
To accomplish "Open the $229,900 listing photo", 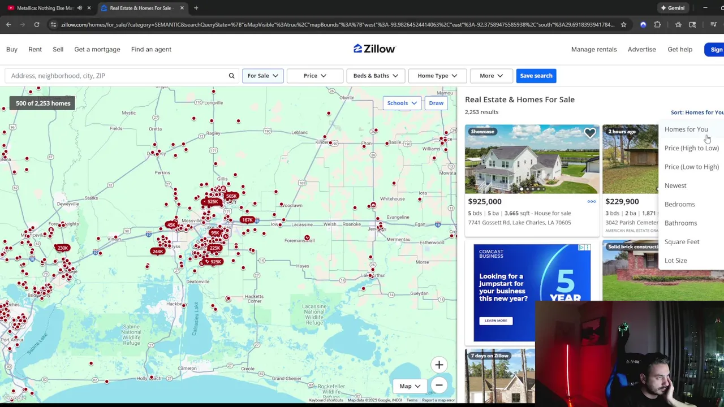I will tap(630, 159).
